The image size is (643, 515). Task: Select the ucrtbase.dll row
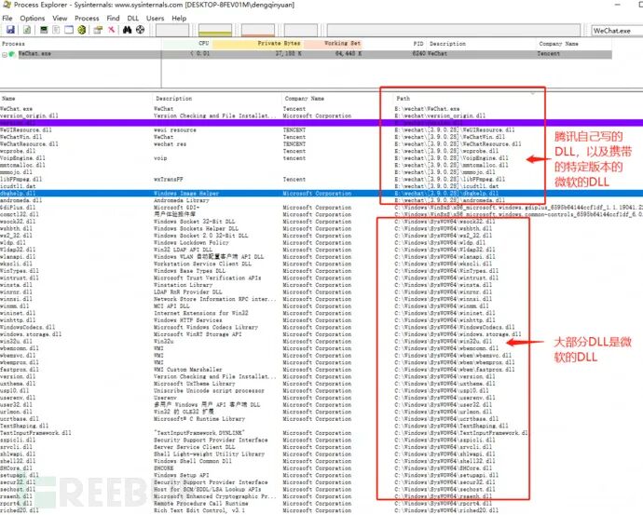(x=321, y=419)
